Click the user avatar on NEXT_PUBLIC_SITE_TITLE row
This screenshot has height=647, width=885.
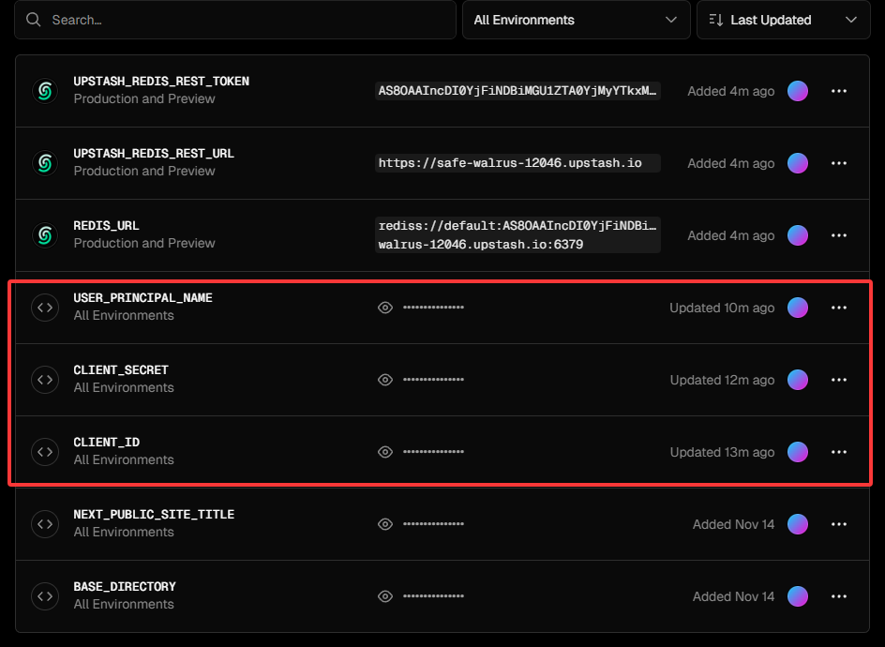click(798, 524)
